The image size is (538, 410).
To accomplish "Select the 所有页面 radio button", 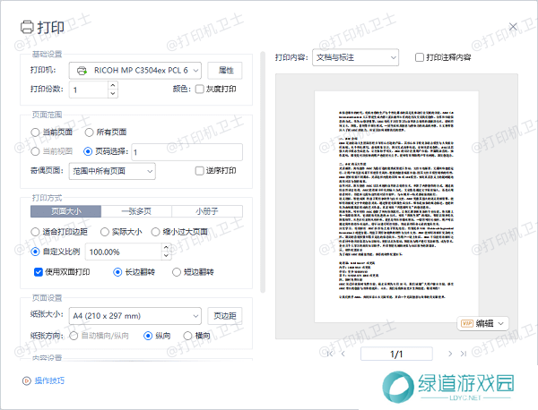I will (x=89, y=132).
